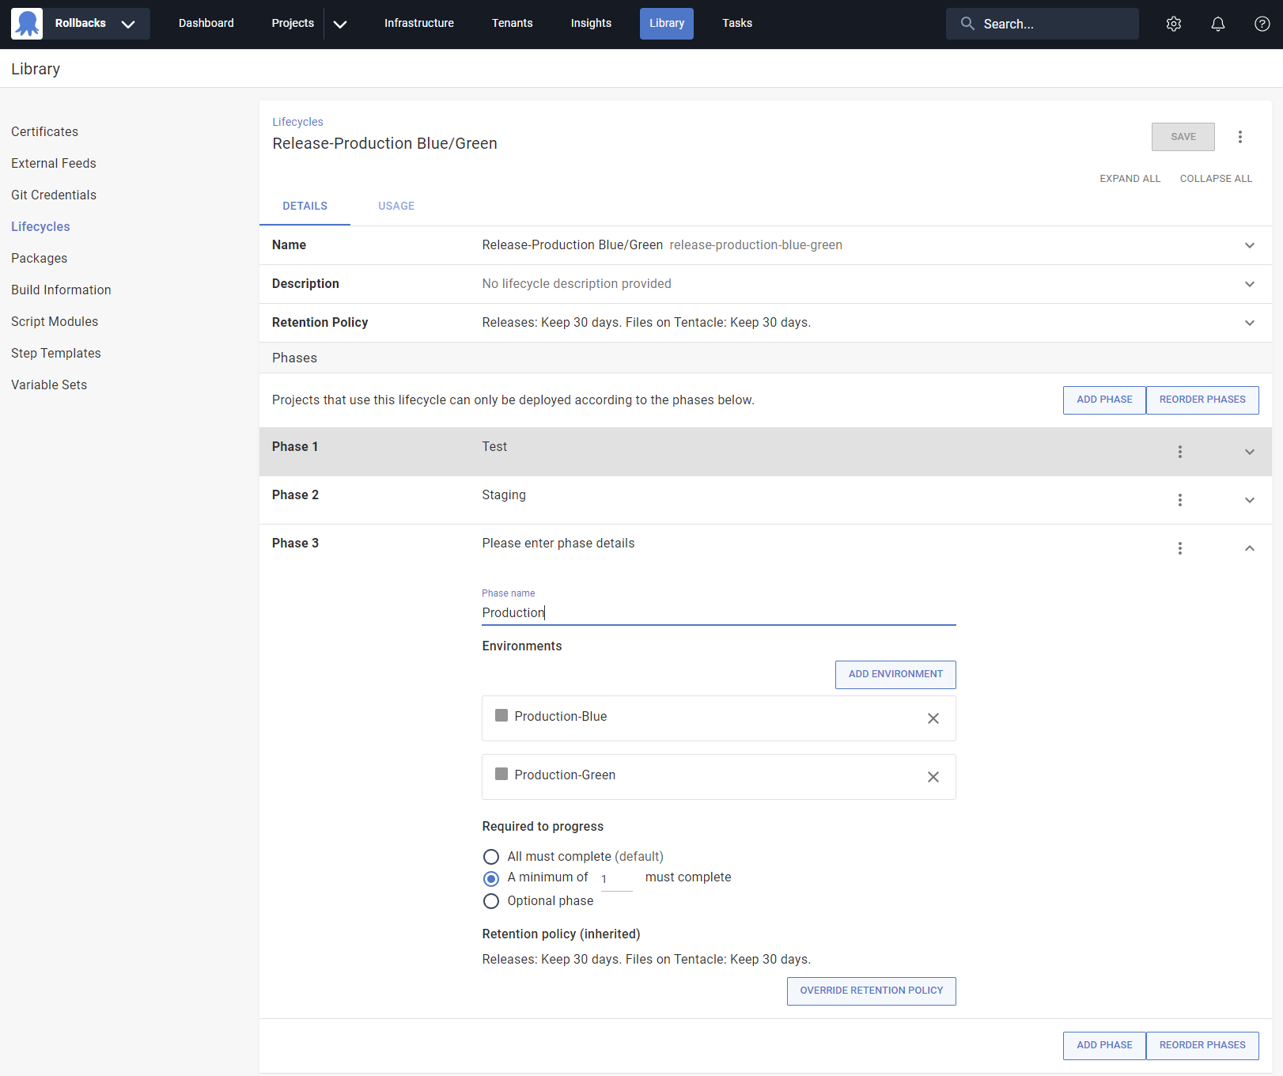Click the Add Environment button
Image resolution: width=1283 pixels, height=1076 pixels.
point(895,674)
